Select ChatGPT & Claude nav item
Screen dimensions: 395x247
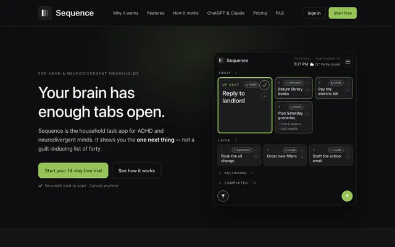(226, 13)
